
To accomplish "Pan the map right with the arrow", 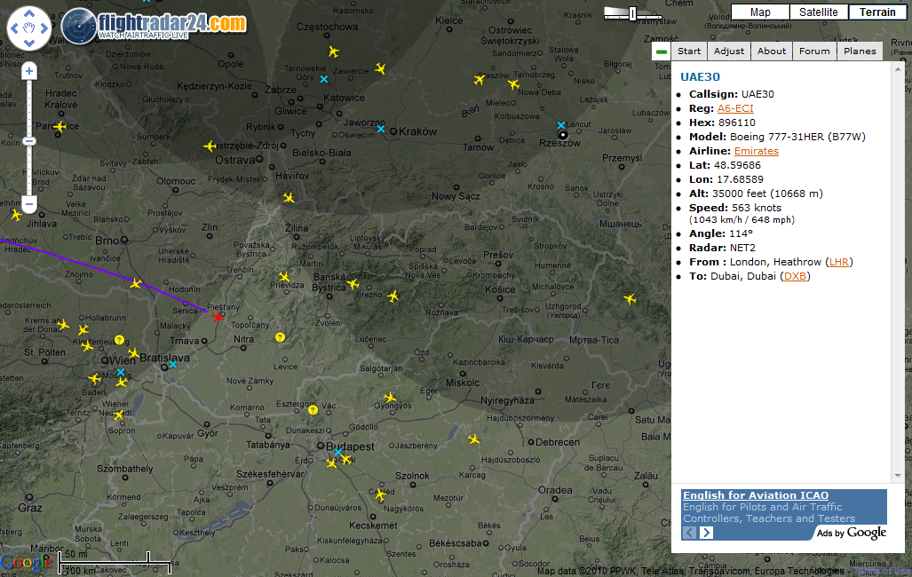I will pos(44,28).
